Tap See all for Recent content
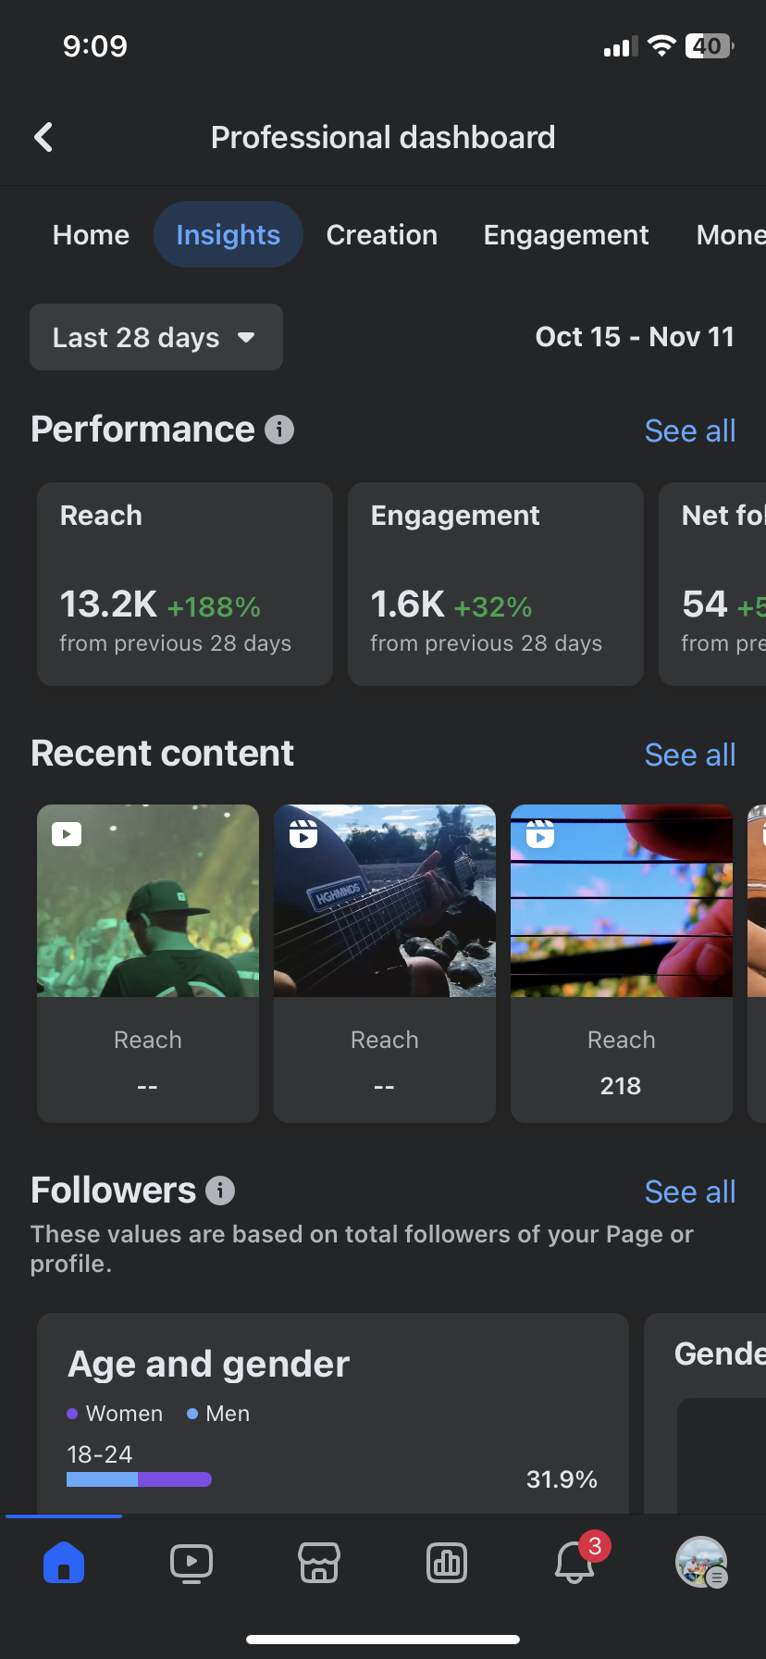The height and width of the screenshot is (1659, 766). 690,755
